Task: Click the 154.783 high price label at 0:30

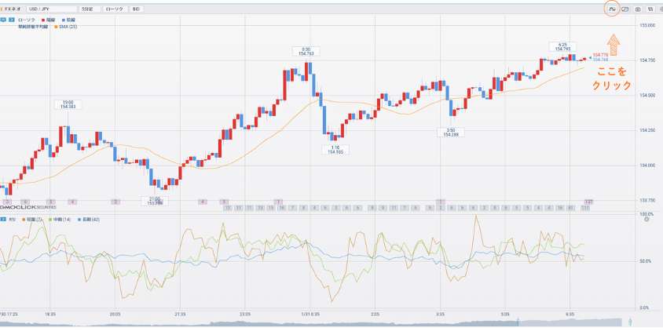Action: [x=306, y=53]
